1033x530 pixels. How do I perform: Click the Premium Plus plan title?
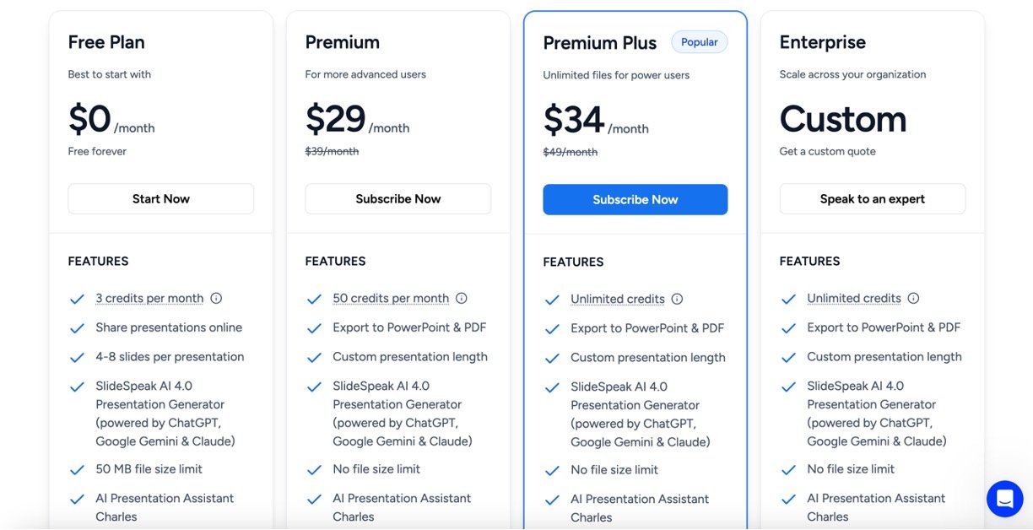click(600, 43)
